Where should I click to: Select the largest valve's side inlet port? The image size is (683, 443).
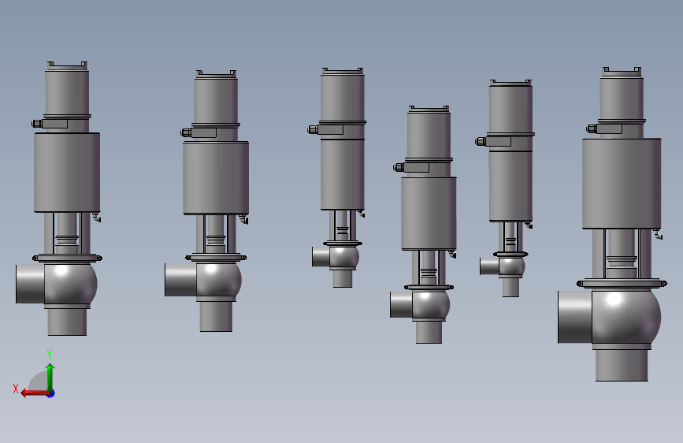pyautogui.click(x=575, y=317)
